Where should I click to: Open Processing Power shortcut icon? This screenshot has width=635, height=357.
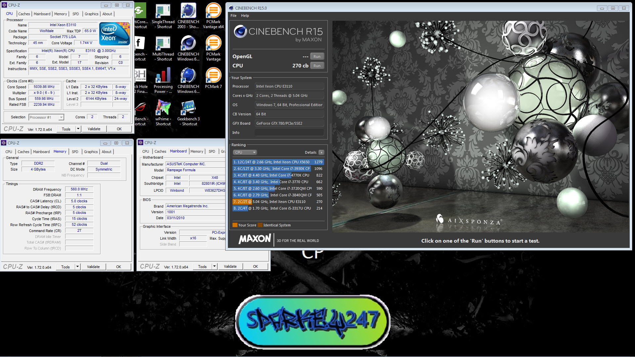(163, 81)
